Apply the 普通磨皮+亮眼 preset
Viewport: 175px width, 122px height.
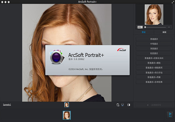click(x=154, y=77)
